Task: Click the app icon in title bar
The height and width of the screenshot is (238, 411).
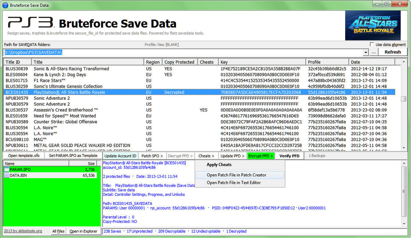Action: [5, 5]
